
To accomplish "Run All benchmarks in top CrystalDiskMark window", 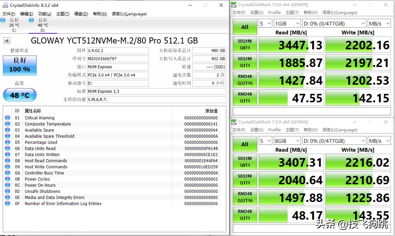I will (245, 27).
